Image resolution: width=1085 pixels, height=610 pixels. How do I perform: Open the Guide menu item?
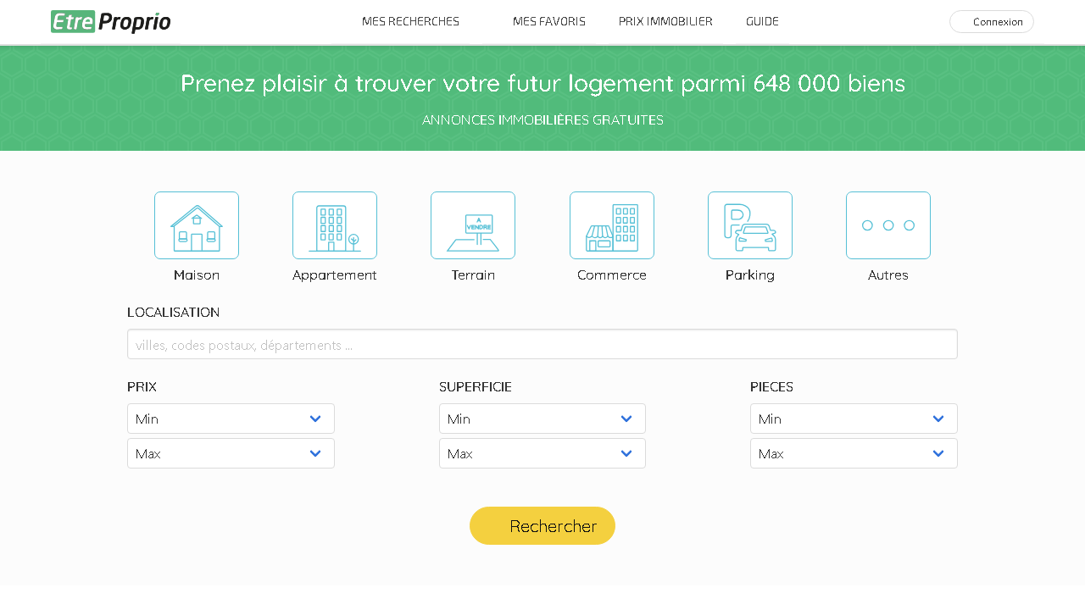pyautogui.click(x=762, y=22)
